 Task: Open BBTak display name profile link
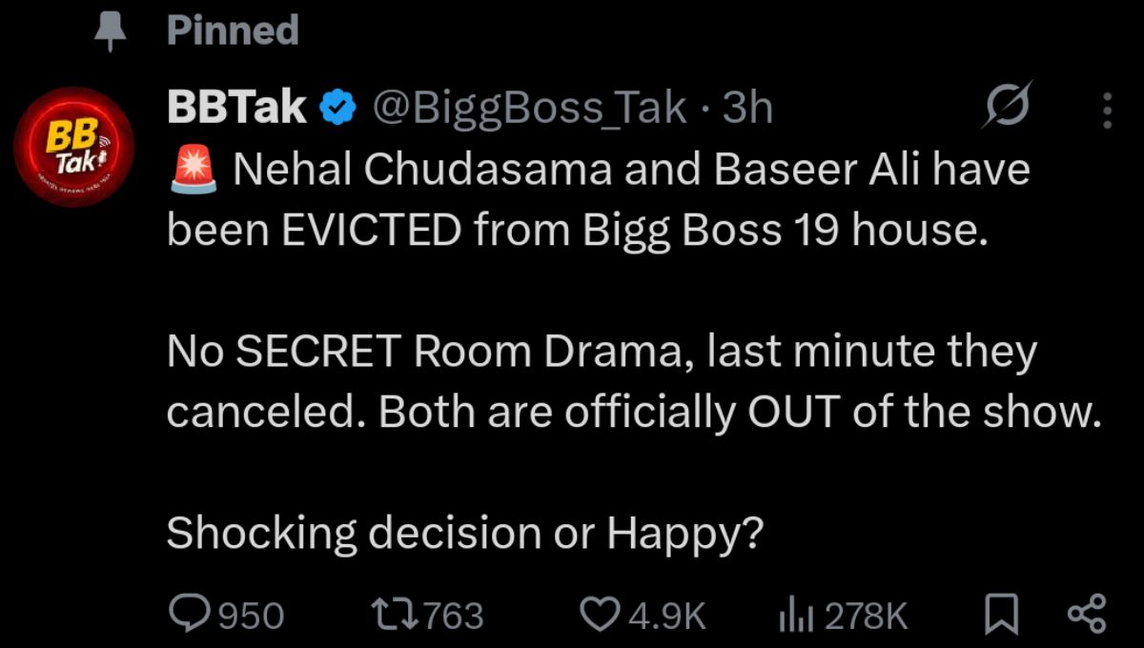pos(236,110)
